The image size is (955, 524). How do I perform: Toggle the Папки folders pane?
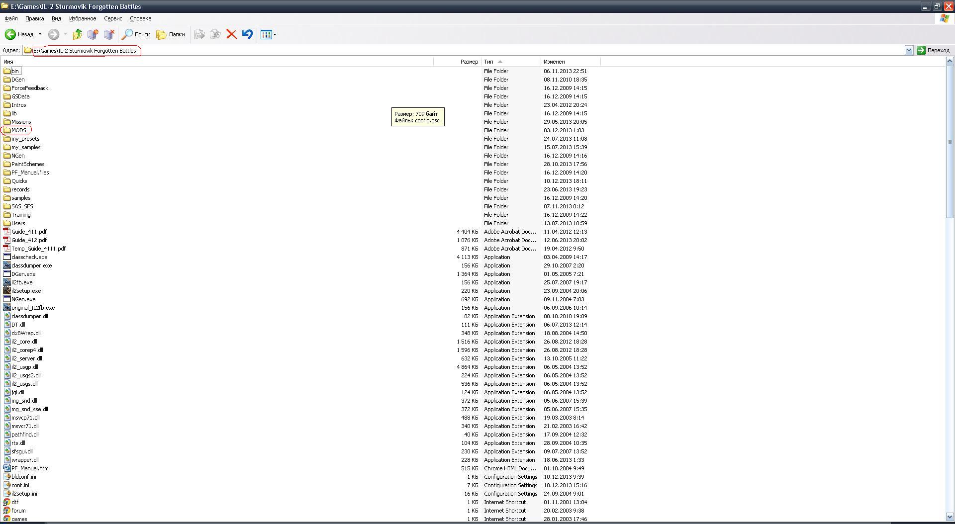171,34
